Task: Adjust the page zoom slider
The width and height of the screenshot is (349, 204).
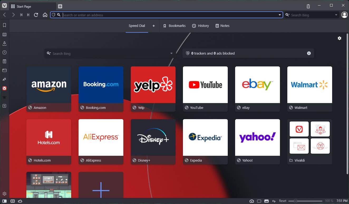Action: (x=305, y=201)
